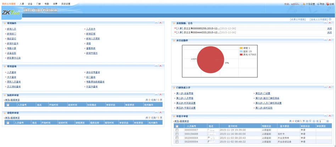
Task: Close the 本日出勤率 panel
Action: pyautogui.click(x=330, y=41)
